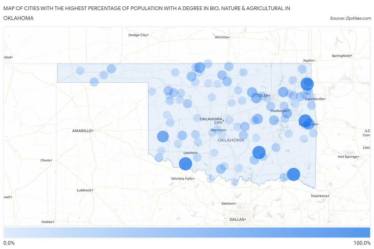The width and height of the screenshot is (374, 249).
Task: Click the Tulsa city label
Action: coord(263,95)
